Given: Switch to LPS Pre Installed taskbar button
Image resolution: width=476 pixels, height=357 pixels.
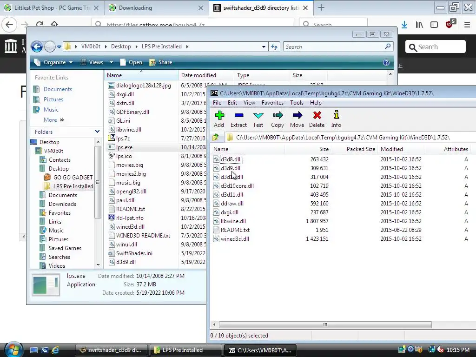Looking at the screenshot, I should [x=185, y=350].
